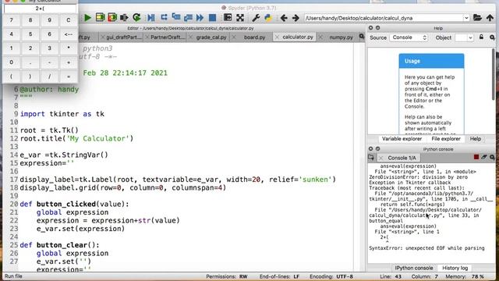This screenshot has height=281, width=499.
Task: Close the board.py tab with its X
Action: coord(234,37)
